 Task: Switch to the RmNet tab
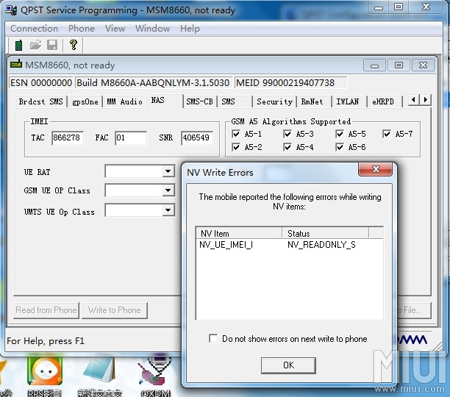coord(314,101)
